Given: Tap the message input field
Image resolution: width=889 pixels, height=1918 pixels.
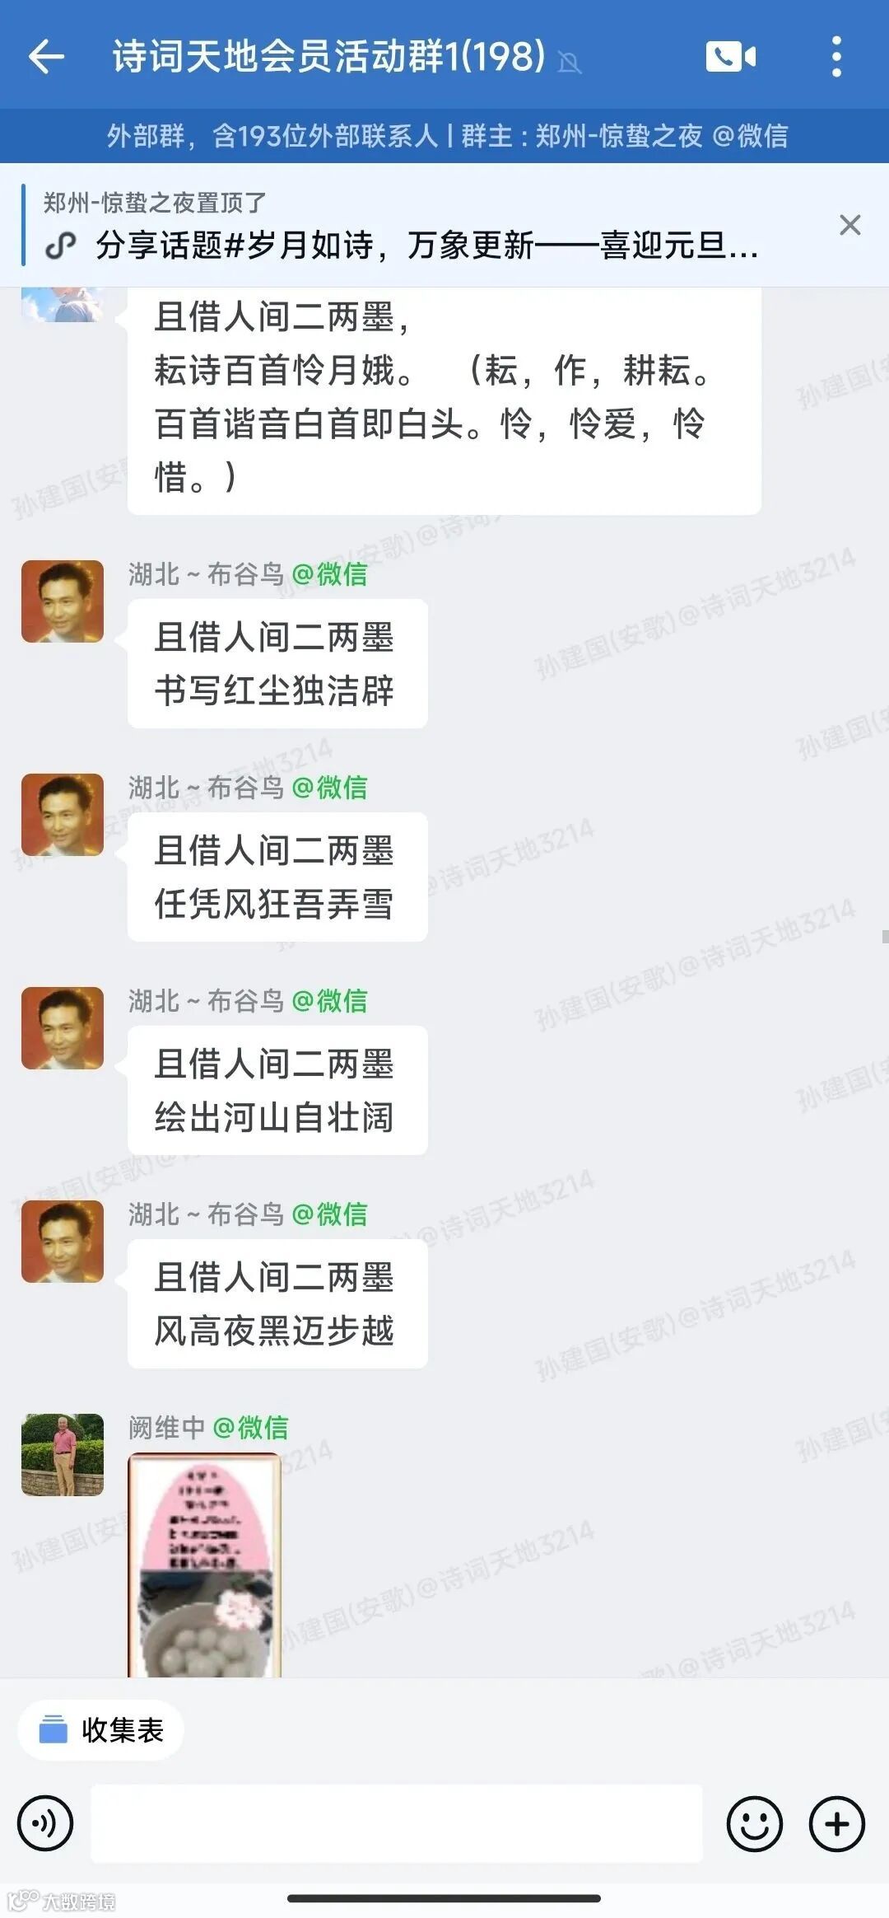Looking at the screenshot, I should click(x=397, y=1822).
